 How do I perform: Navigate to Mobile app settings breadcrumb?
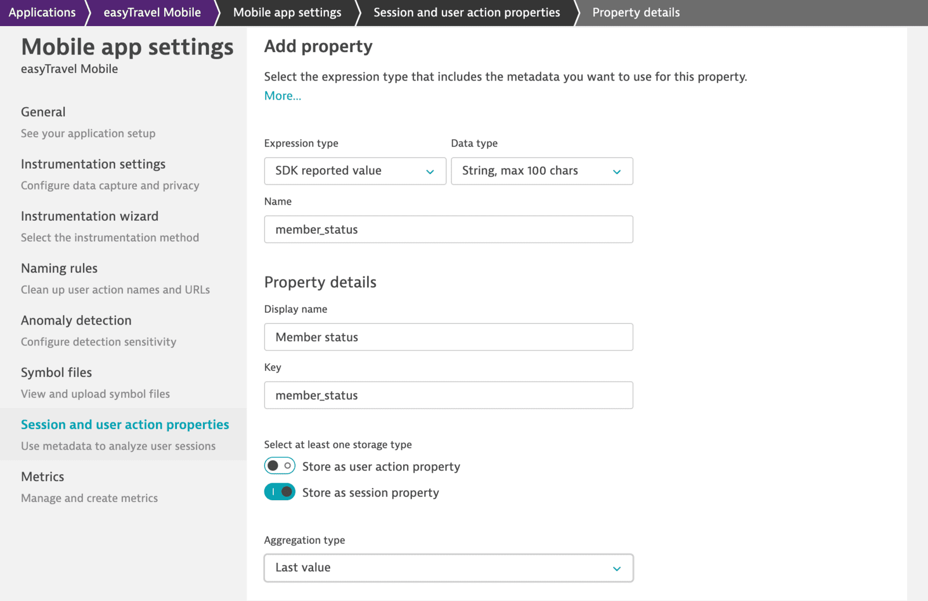[286, 12]
